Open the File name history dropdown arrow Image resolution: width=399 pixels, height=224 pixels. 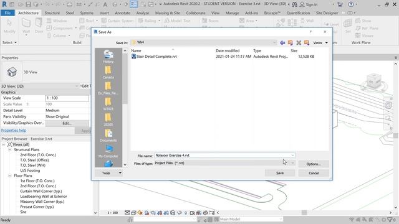coord(292,155)
